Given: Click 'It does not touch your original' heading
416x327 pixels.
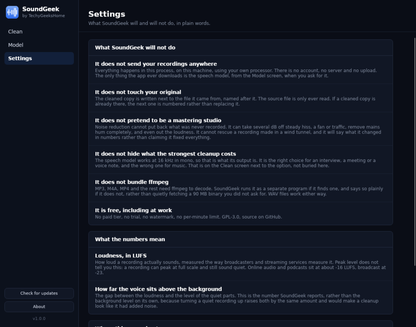Looking at the screenshot, I should [x=138, y=92].
